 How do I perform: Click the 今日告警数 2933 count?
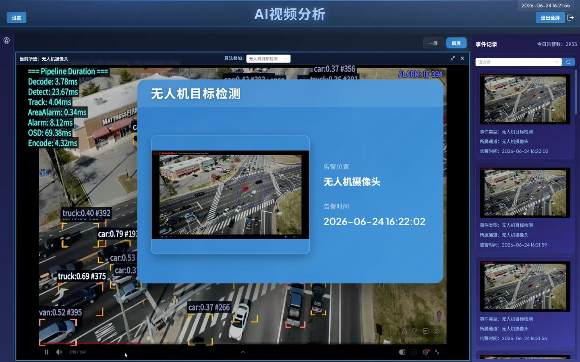pyautogui.click(x=557, y=44)
